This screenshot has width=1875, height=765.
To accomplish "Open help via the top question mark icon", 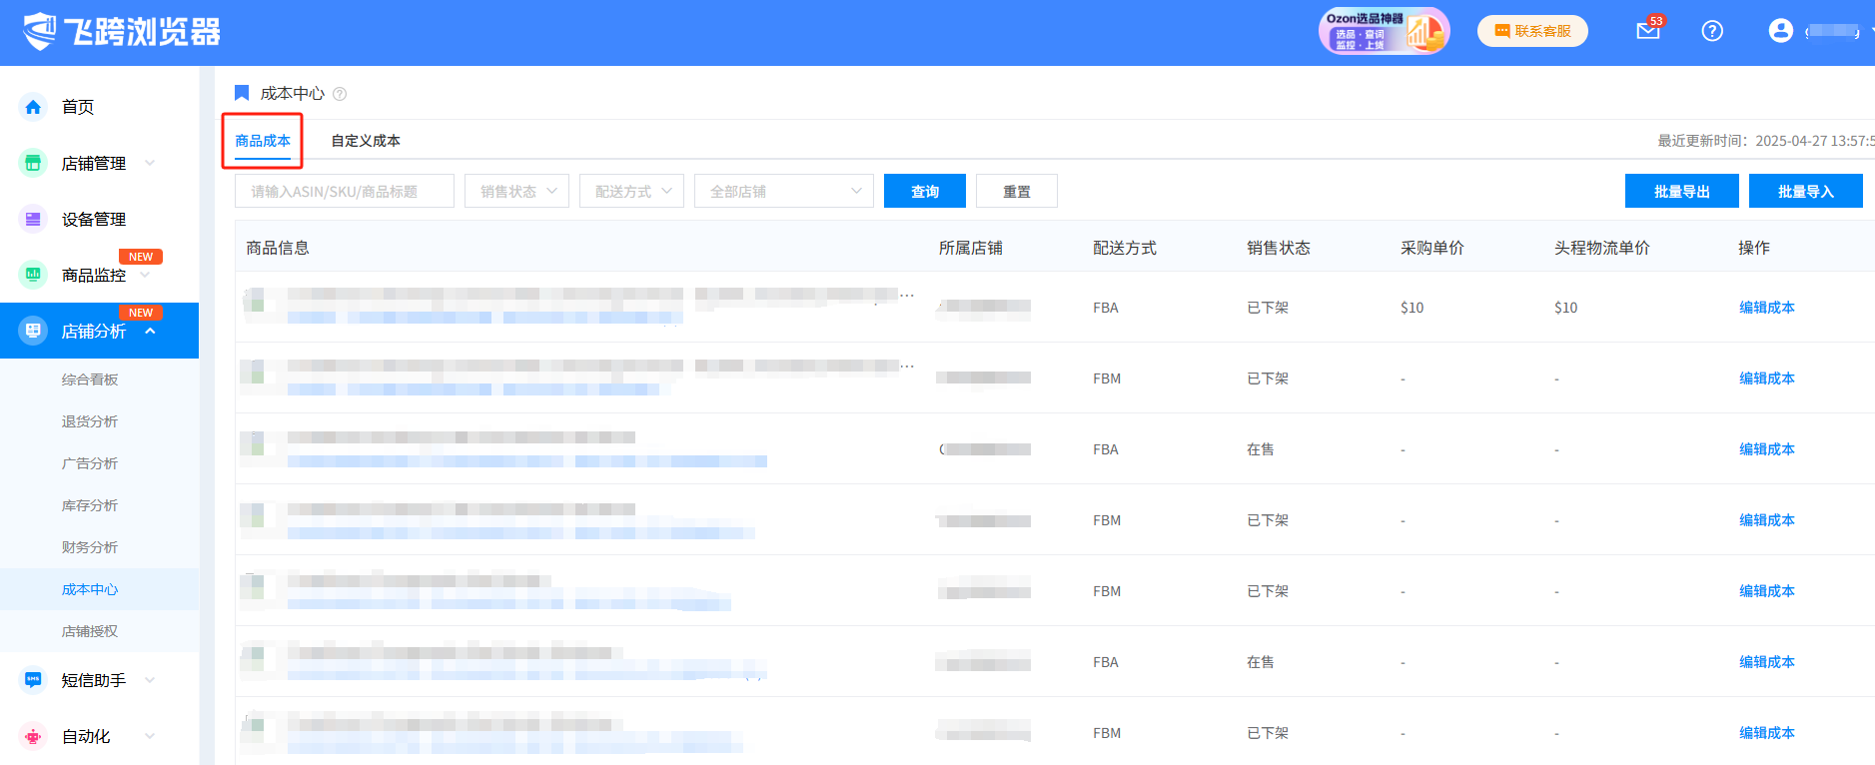I will tap(1712, 31).
